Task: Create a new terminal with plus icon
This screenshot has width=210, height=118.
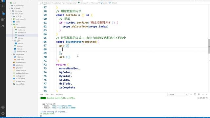Action: click(x=191, y=94)
